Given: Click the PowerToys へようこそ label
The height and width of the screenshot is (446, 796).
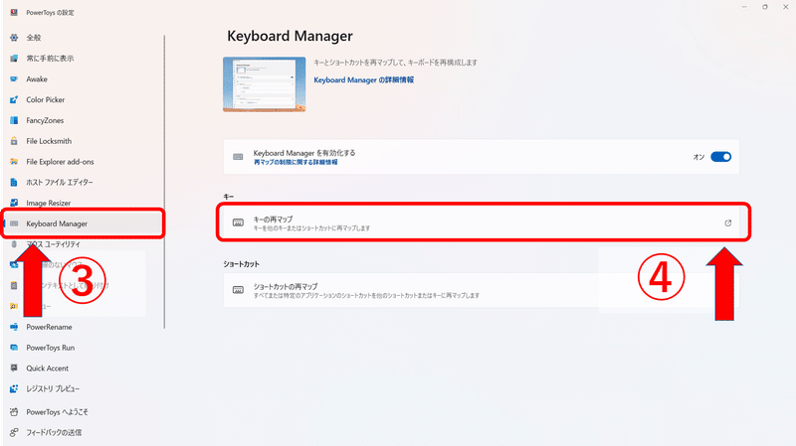Looking at the screenshot, I should point(57,412).
